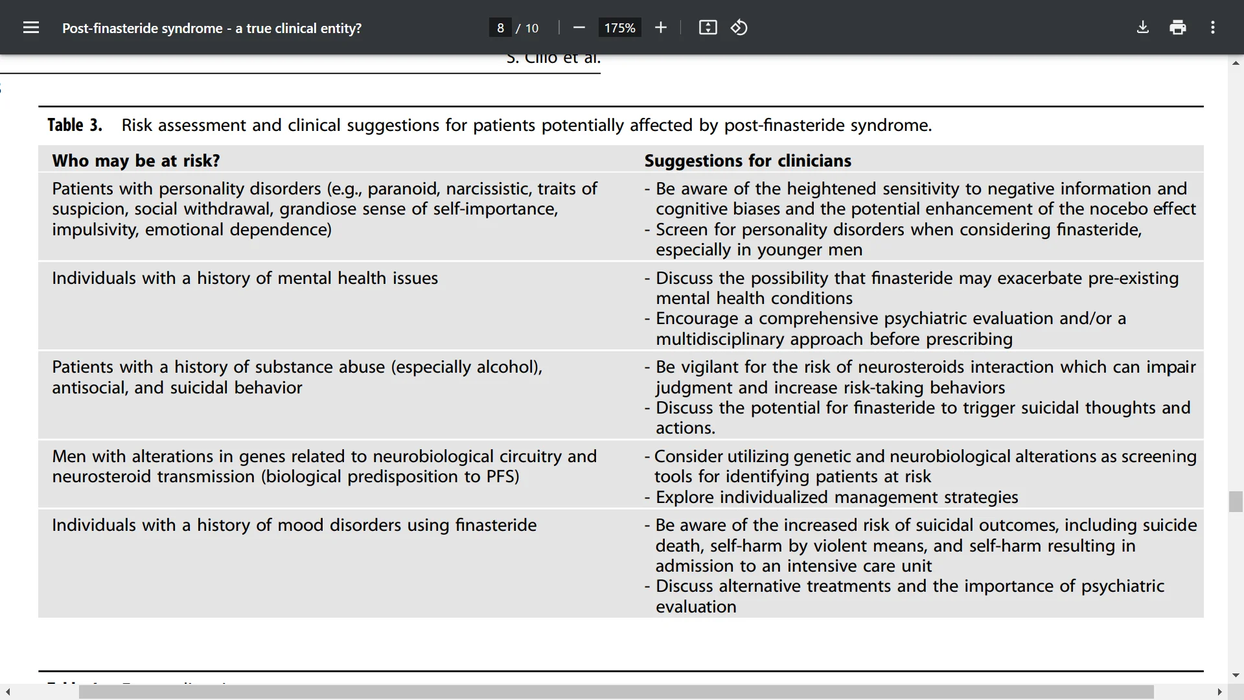
Task: Click 'Be aware of the increased risk of suicidal outcomes'
Action: (x=921, y=545)
